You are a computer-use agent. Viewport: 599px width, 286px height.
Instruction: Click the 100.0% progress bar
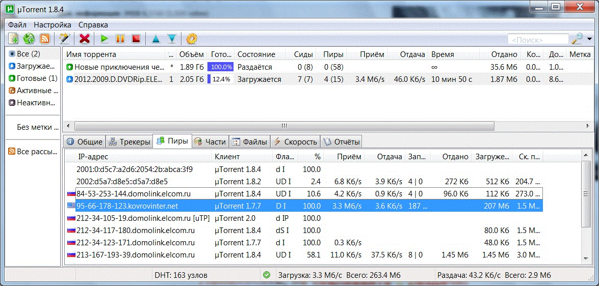220,67
